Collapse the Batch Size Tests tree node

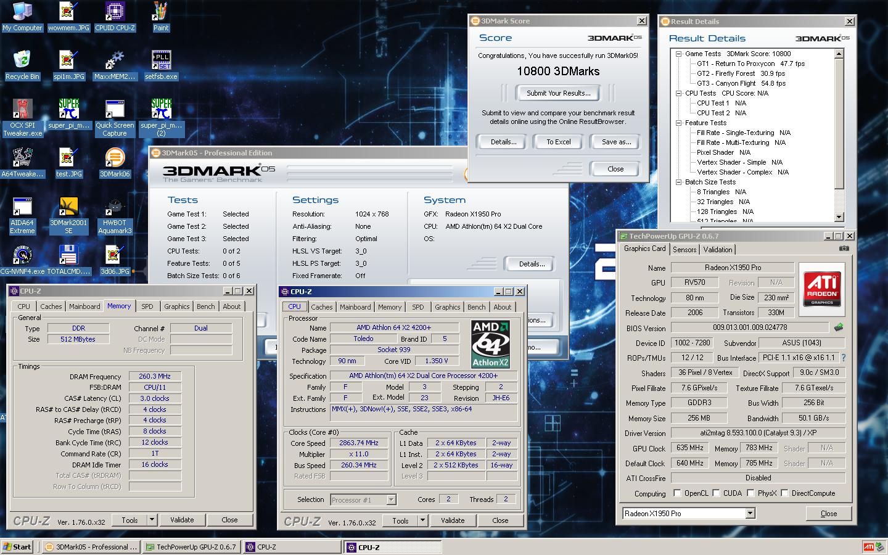(678, 182)
